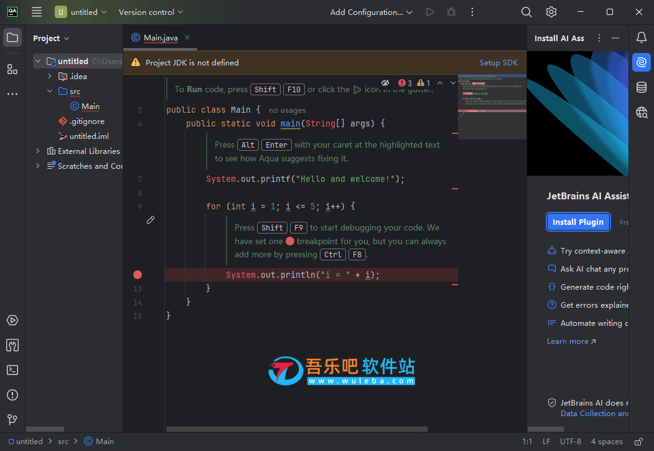Toggle the AI Assistant sidebar icon
Viewport: 654px width, 451px height.
[x=642, y=63]
